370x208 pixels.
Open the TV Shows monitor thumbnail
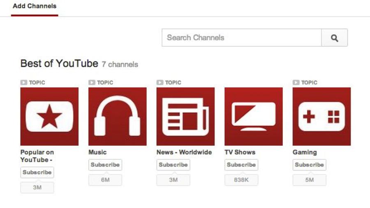pos(253,117)
